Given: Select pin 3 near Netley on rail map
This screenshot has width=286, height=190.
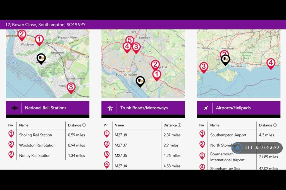Looking at the screenshot, I should click(71, 88).
